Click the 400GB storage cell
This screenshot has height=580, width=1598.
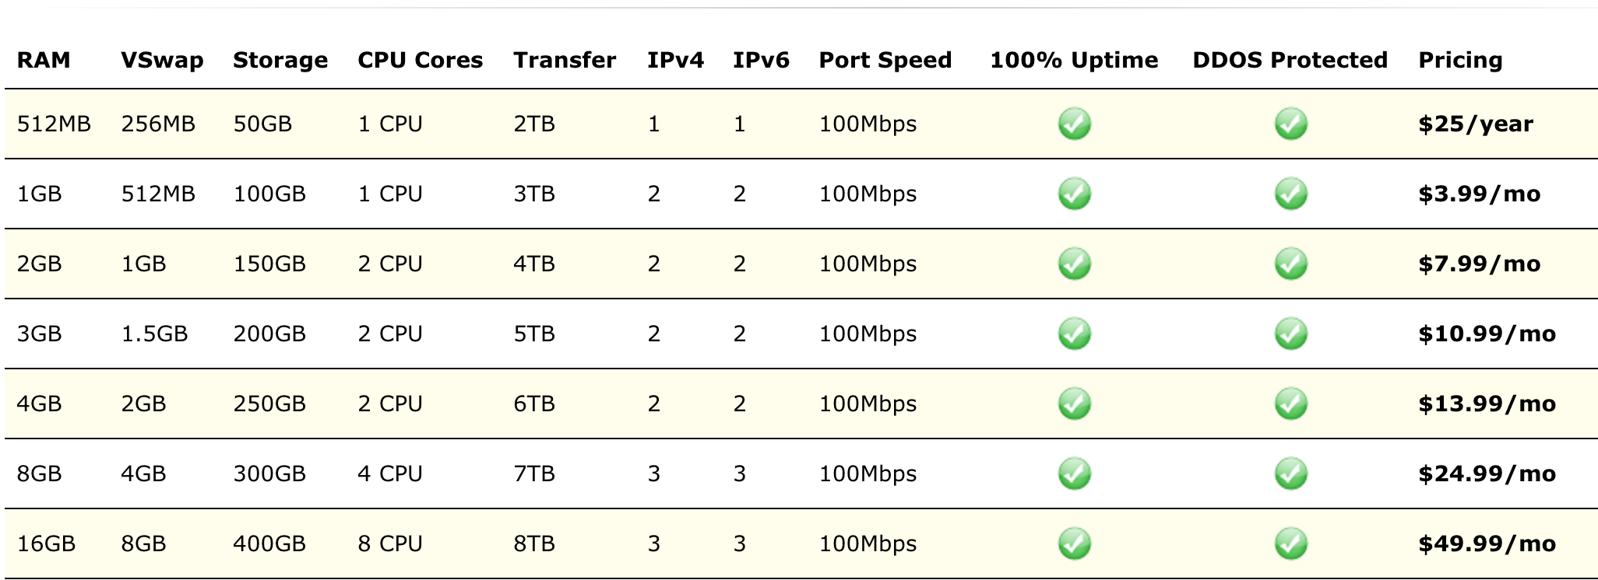pyautogui.click(x=269, y=543)
